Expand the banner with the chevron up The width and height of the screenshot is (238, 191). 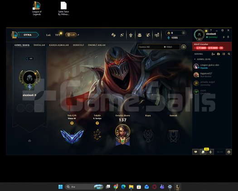29,141
